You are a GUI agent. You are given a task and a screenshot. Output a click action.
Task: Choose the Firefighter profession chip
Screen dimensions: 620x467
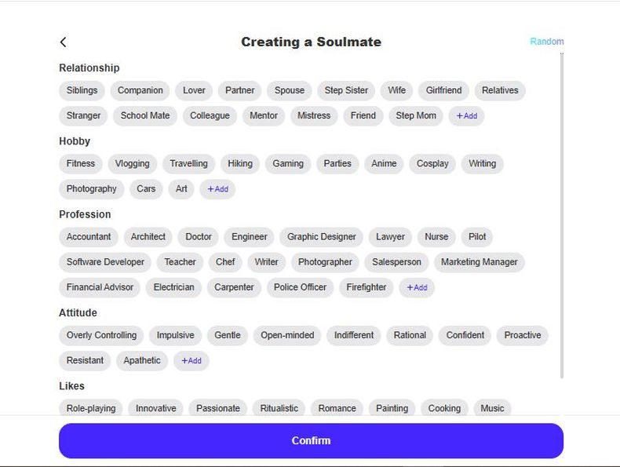(367, 287)
